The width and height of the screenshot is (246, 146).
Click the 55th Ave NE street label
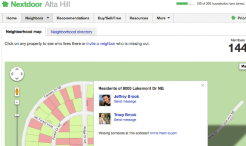(x=229, y=118)
